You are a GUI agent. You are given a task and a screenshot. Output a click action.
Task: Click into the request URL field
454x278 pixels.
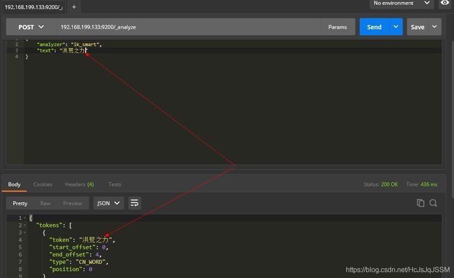[x=188, y=27]
